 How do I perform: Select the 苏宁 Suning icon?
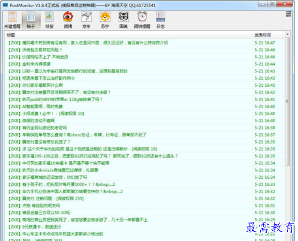click(x=105, y=20)
